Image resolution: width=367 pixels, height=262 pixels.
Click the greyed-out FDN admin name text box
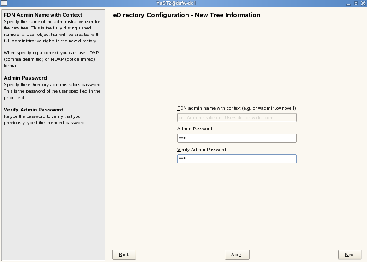click(x=236, y=117)
